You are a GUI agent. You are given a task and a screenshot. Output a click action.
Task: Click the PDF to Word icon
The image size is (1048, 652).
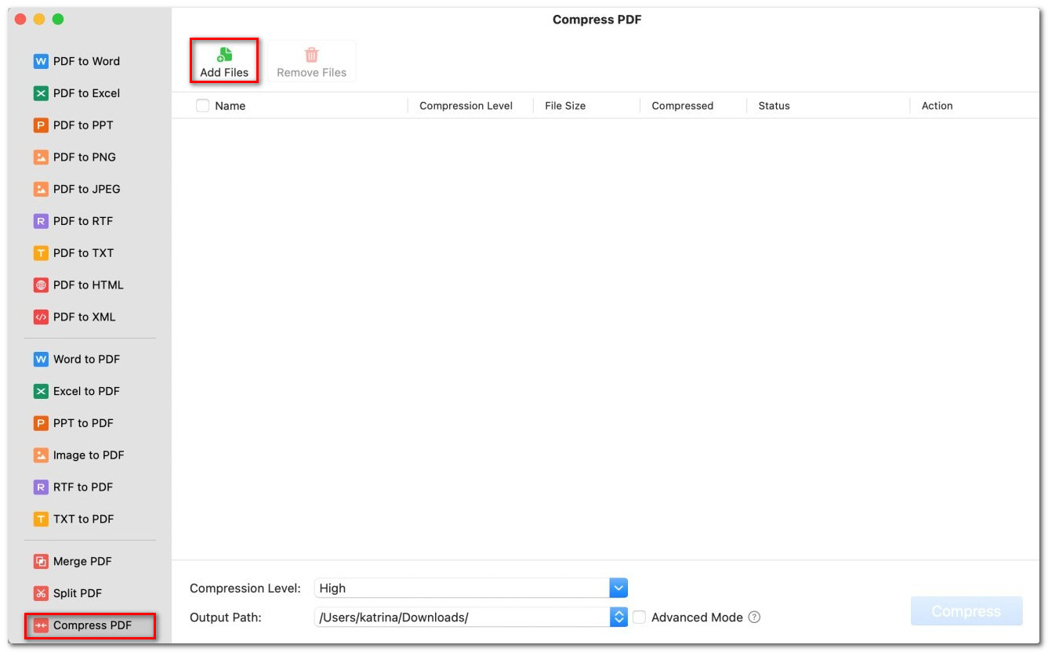coord(41,61)
